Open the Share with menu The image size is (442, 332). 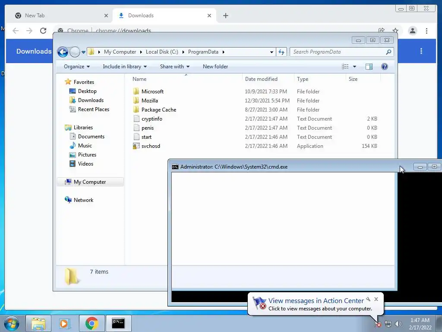point(174,67)
